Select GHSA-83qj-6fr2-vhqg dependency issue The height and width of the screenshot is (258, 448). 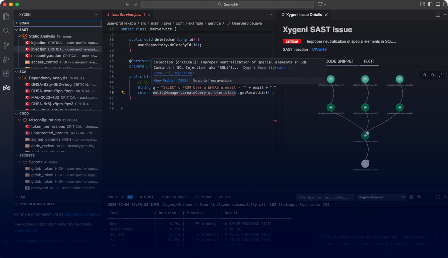[58, 85]
